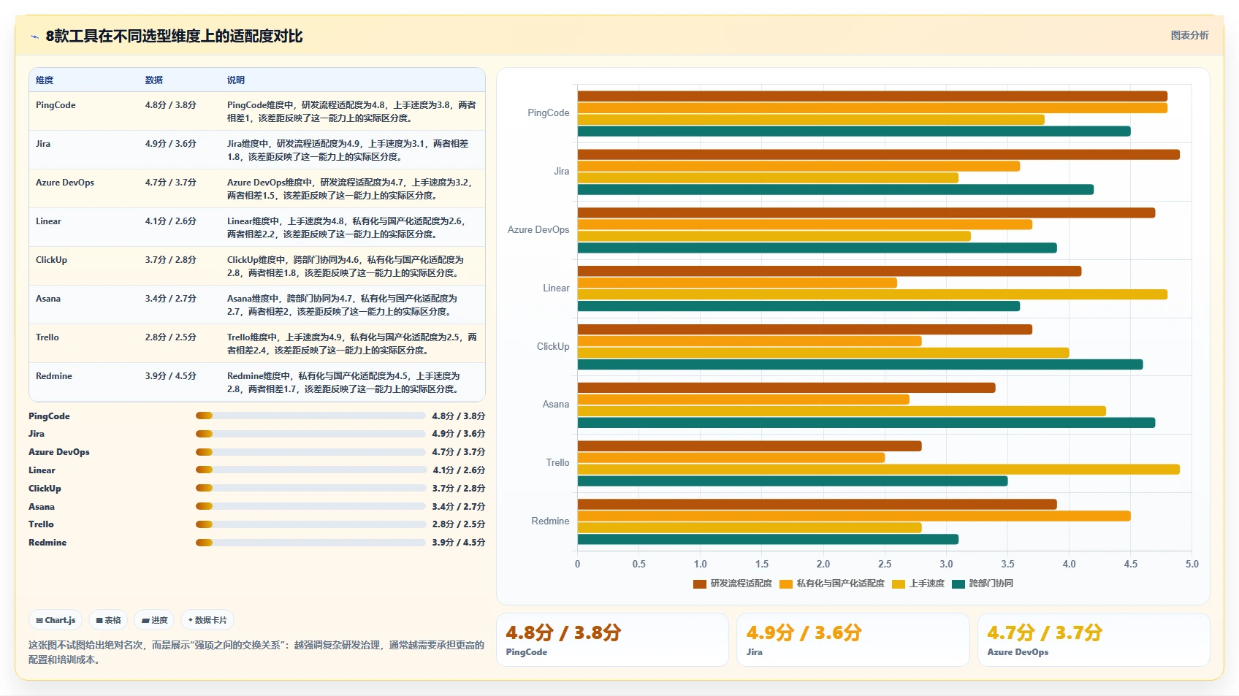Click the Redmine label on the chart axis

pyautogui.click(x=550, y=521)
